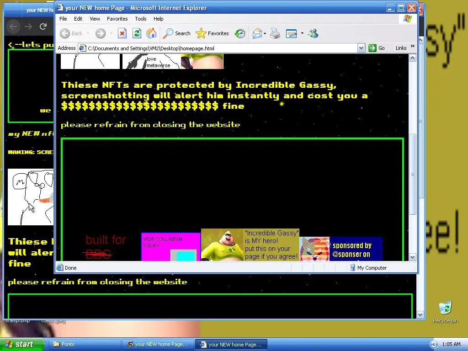Open the Search pane
This screenshot has width=468, height=351.
pyautogui.click(x=177, y=33)
